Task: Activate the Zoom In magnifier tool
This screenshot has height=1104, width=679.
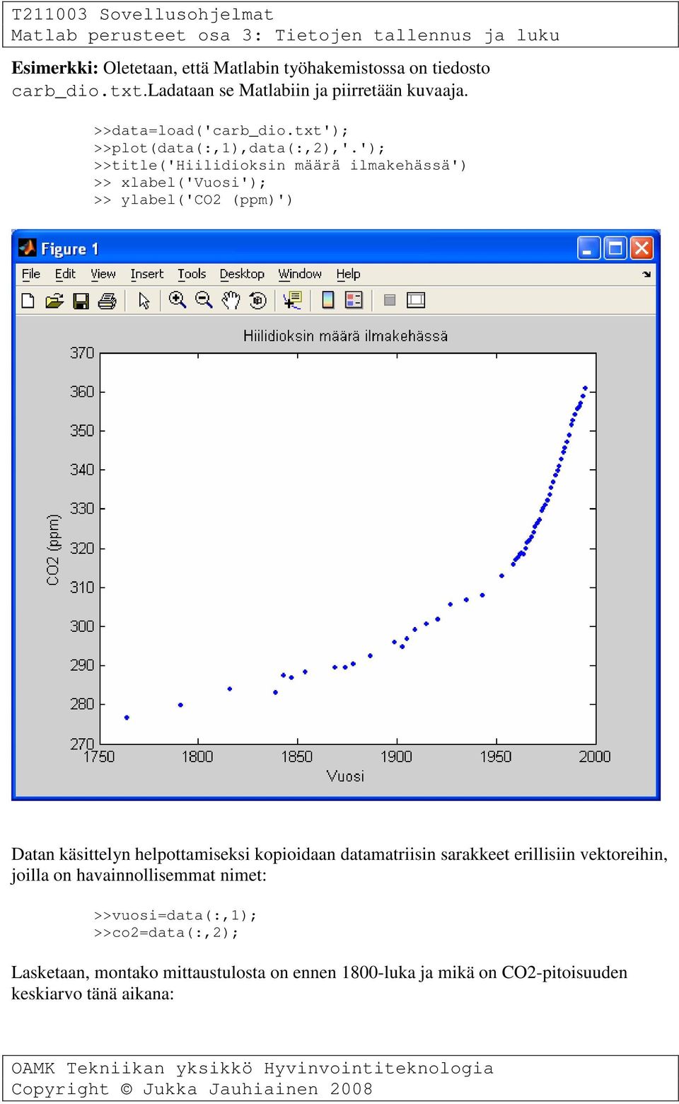Action: pyautogui.click(x=178, y=300)
